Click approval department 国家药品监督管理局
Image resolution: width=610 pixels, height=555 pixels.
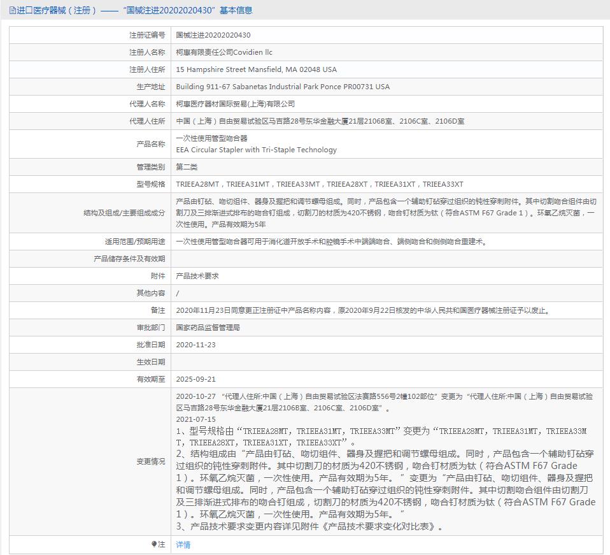point(208,328)
